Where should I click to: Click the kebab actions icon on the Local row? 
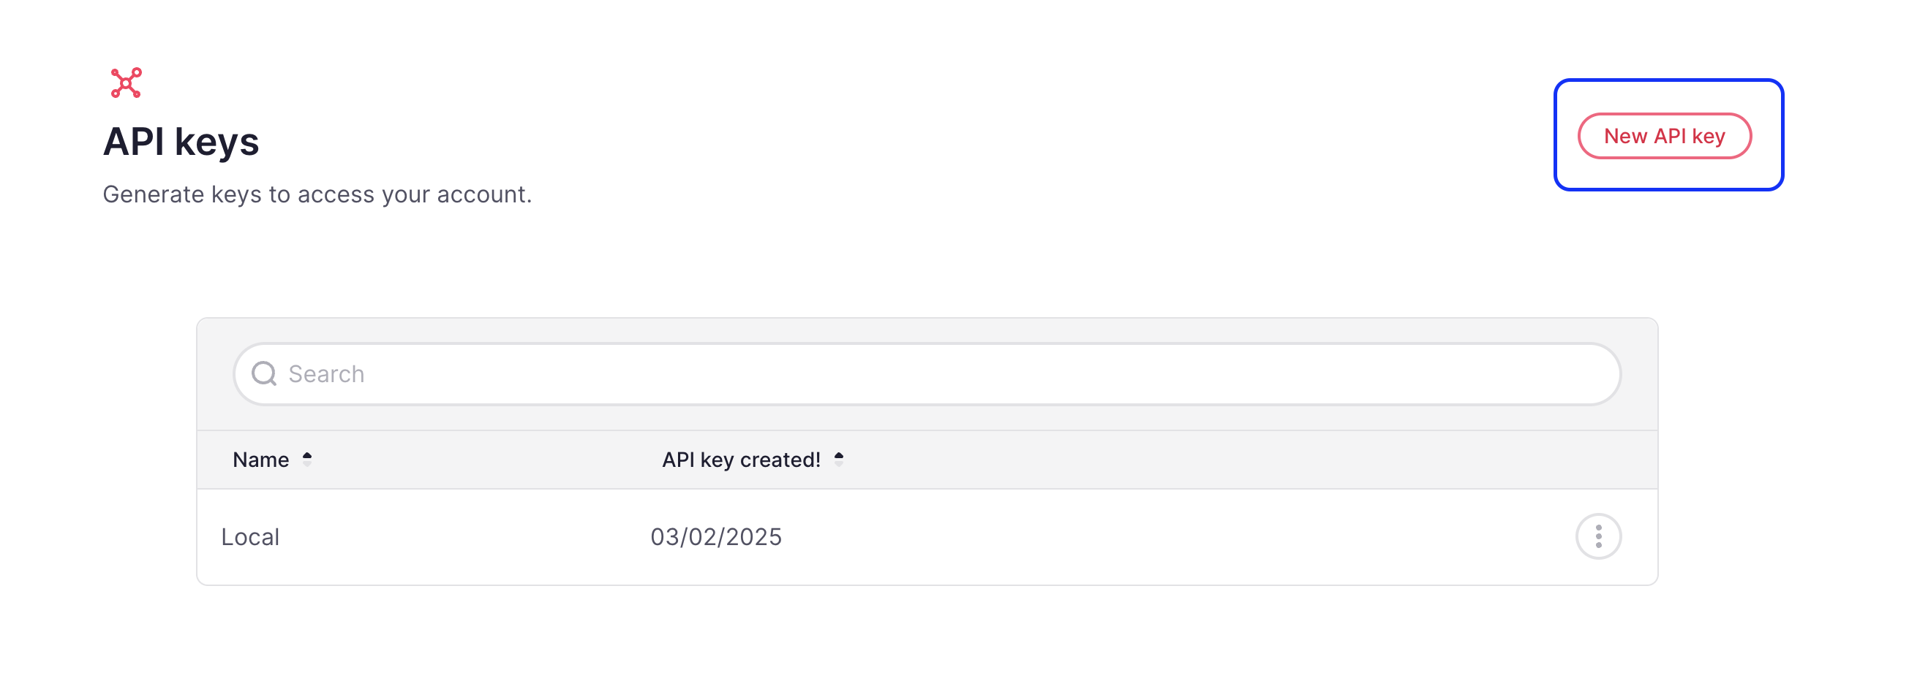pyautogui.click(x=1598, y=536)
